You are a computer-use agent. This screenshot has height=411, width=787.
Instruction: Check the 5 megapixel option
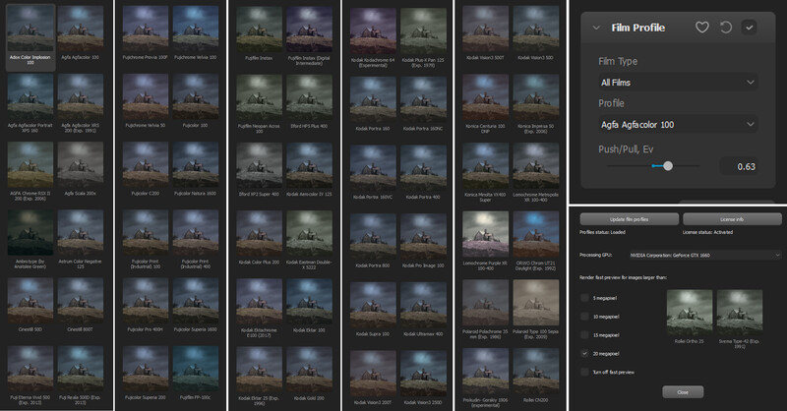(x=584, y=298)
